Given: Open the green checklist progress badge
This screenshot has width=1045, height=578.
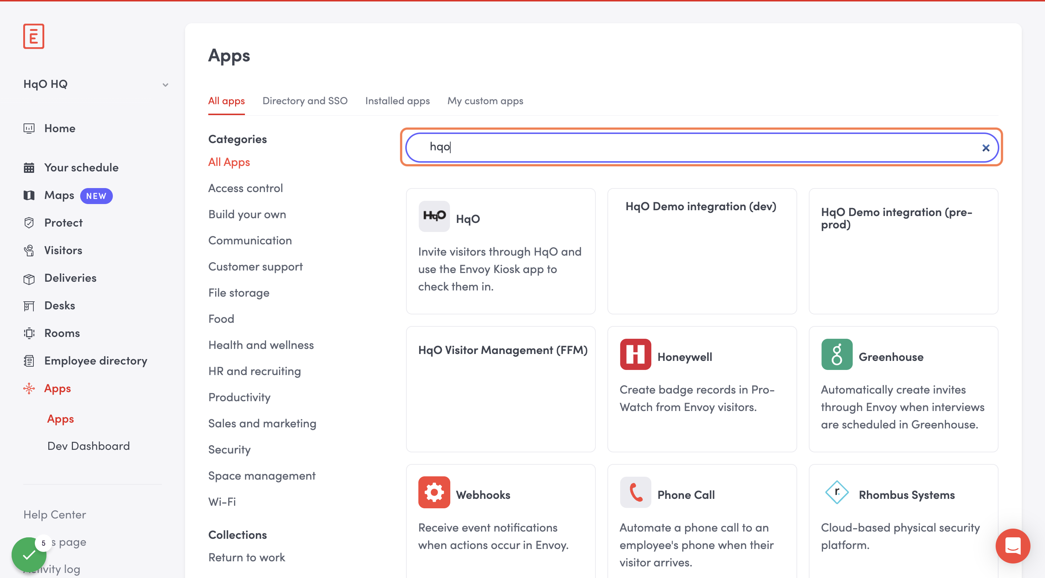Looking at the screenshot, I should 28,554.
